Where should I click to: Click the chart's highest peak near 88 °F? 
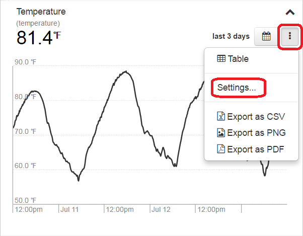click(125, 71)
